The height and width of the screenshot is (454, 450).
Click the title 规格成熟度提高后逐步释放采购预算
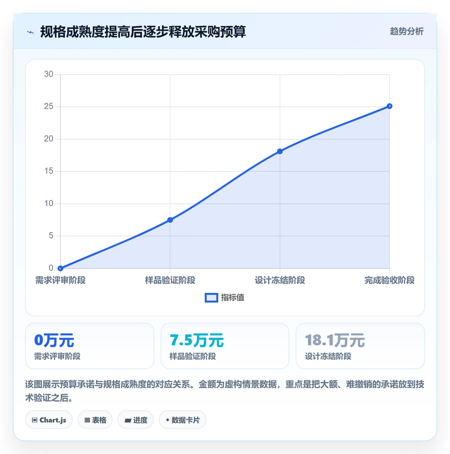click(x=143, y=32)
